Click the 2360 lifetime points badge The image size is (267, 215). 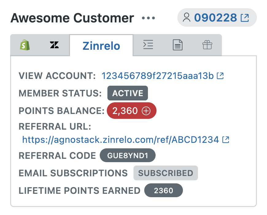[x=164, y=190]
